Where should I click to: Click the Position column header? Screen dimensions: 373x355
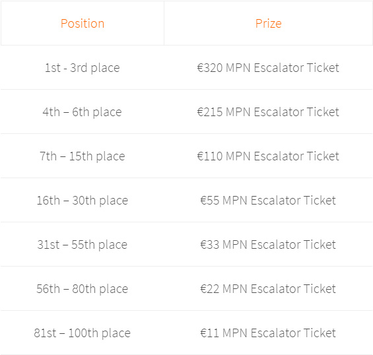click(x=83, y=23)
